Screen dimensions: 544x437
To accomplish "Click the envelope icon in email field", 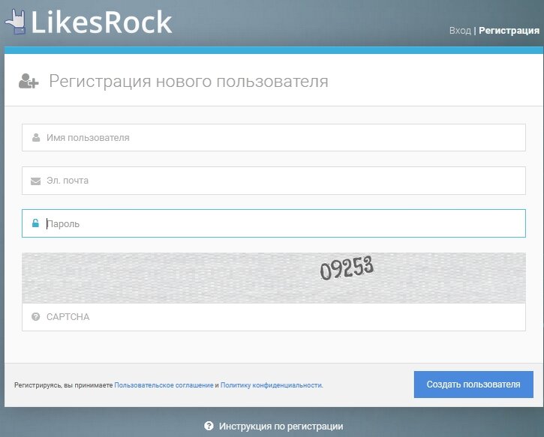I will [35, 181].
